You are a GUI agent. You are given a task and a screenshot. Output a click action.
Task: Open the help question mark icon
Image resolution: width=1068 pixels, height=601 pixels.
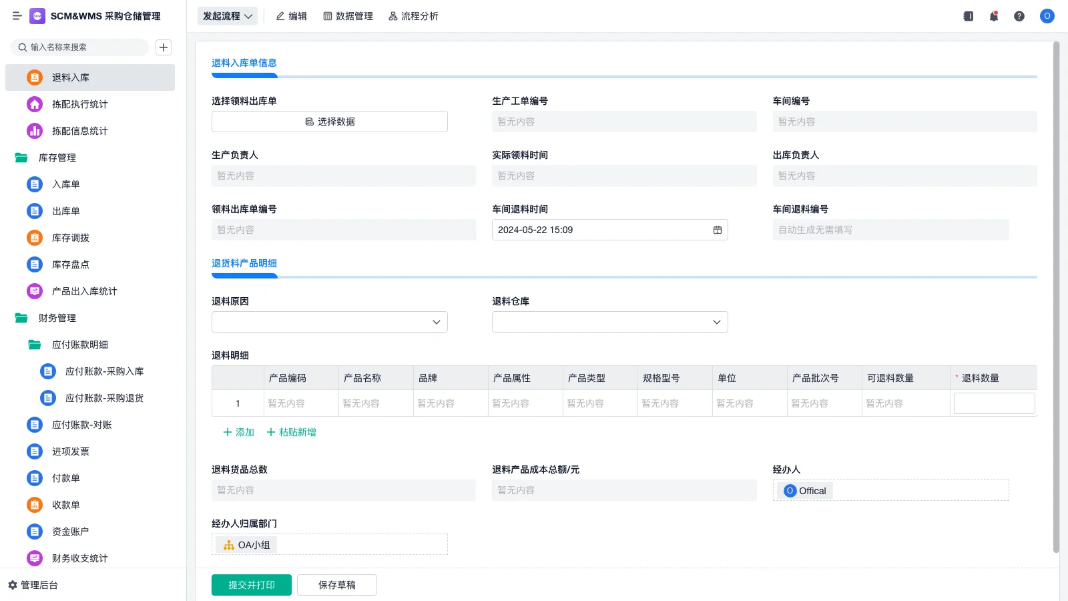(x=1019, y=16)
